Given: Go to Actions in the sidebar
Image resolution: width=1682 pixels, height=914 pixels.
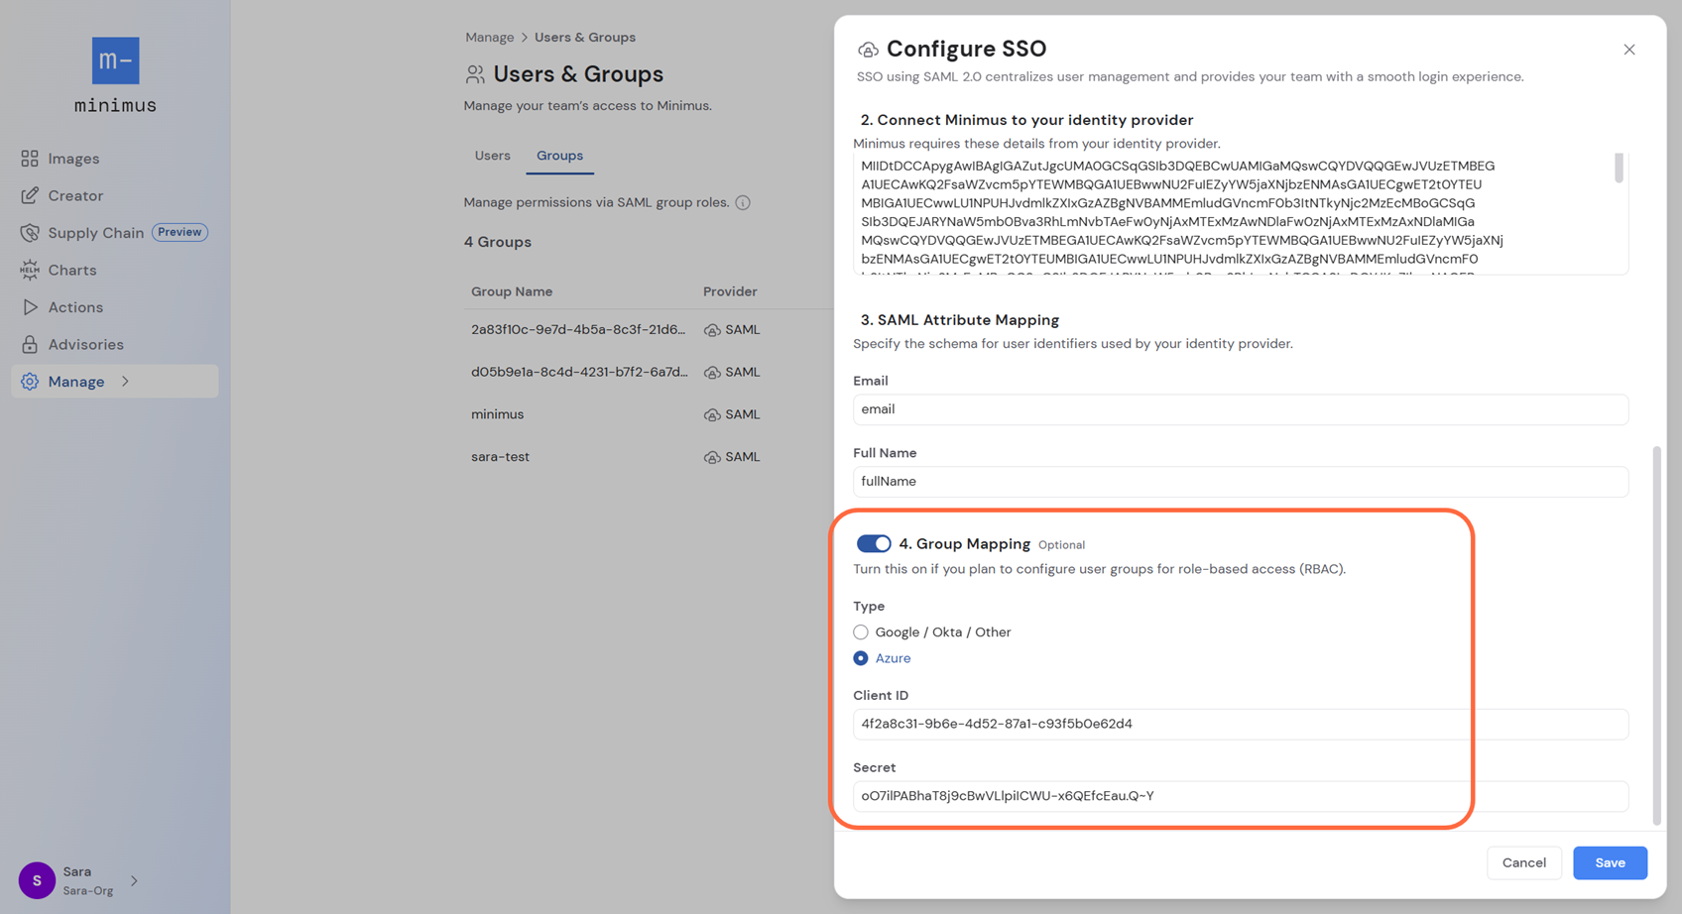Looking at the screenshot, I should point(115,307).
